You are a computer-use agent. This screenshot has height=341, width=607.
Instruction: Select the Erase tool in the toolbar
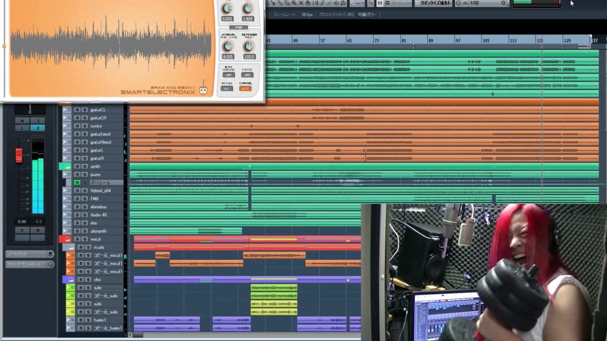pos(287,3)
